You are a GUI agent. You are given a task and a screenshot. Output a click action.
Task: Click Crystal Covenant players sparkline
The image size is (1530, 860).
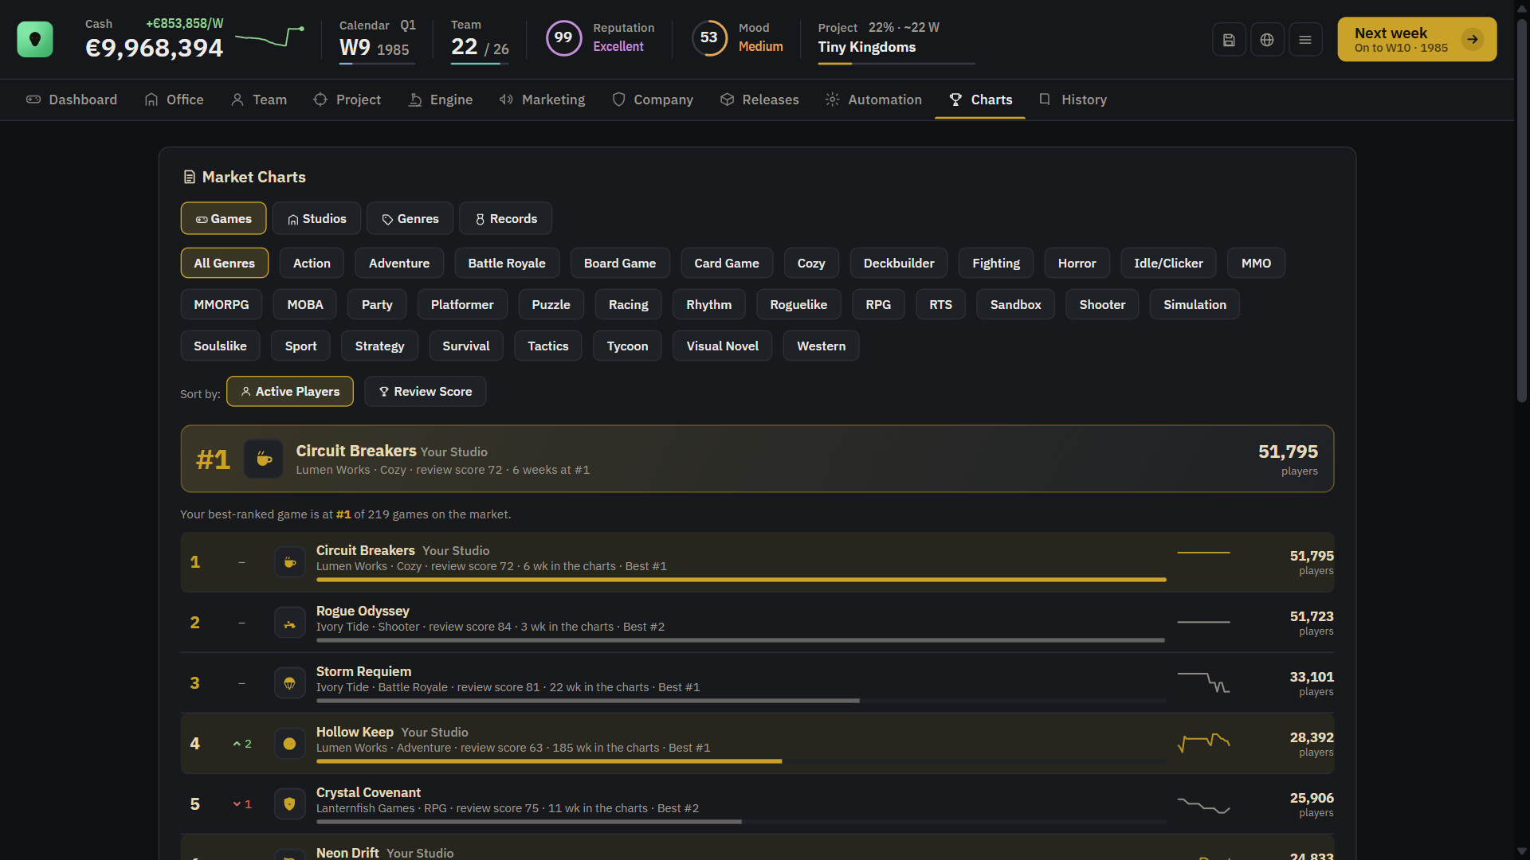(1203, 804)
